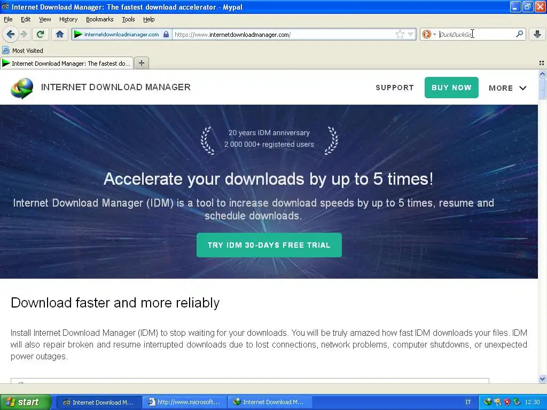Select the Internet Download Manager tab
Viewport: 547px width, 410px height.
click(67, 63)
